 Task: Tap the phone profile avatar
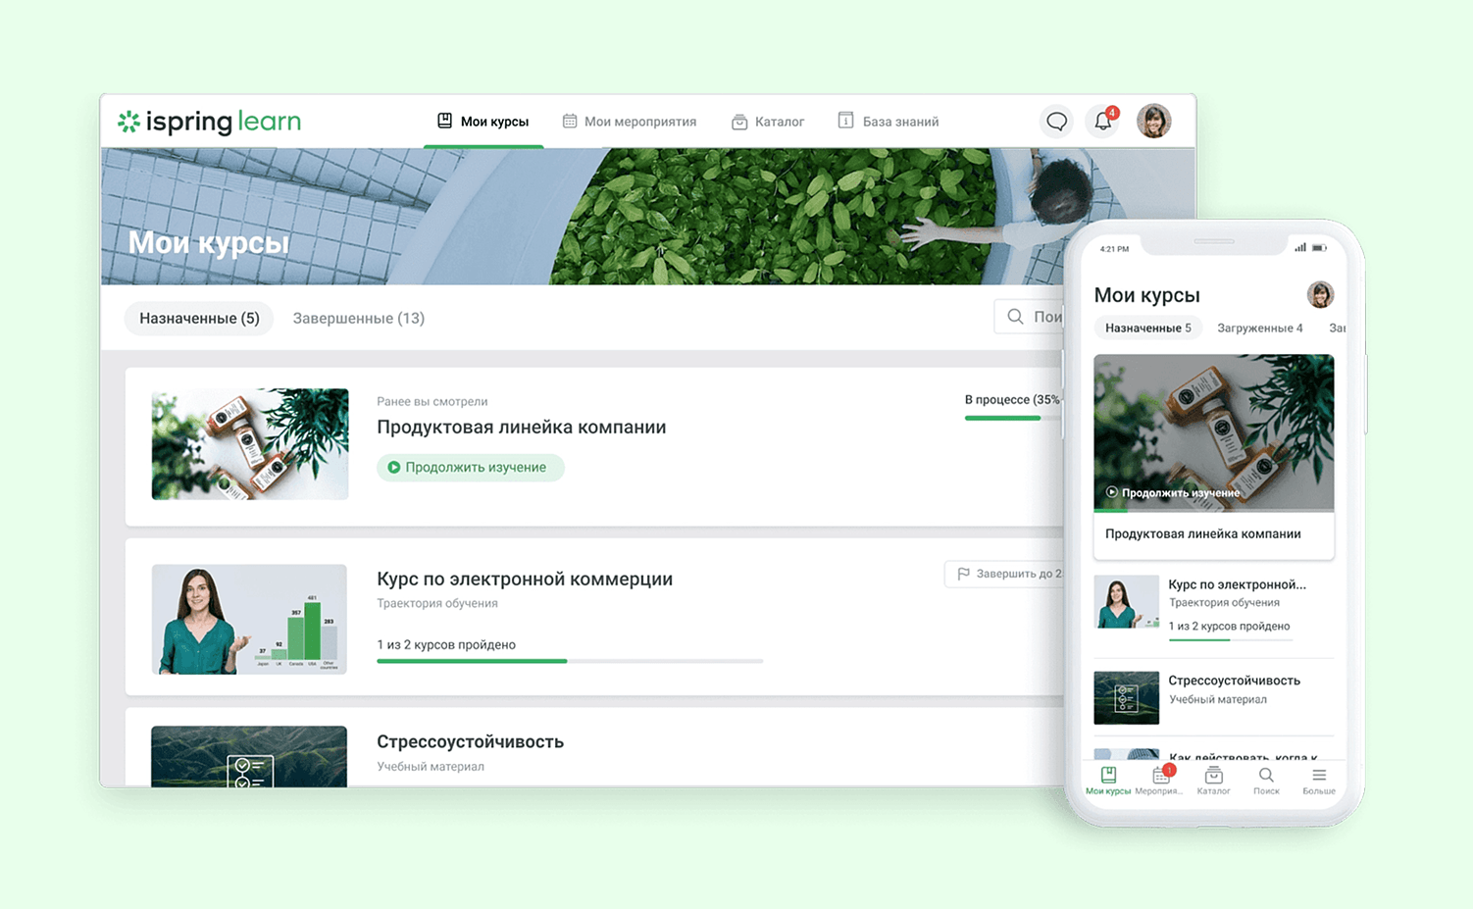[1320, 294]
